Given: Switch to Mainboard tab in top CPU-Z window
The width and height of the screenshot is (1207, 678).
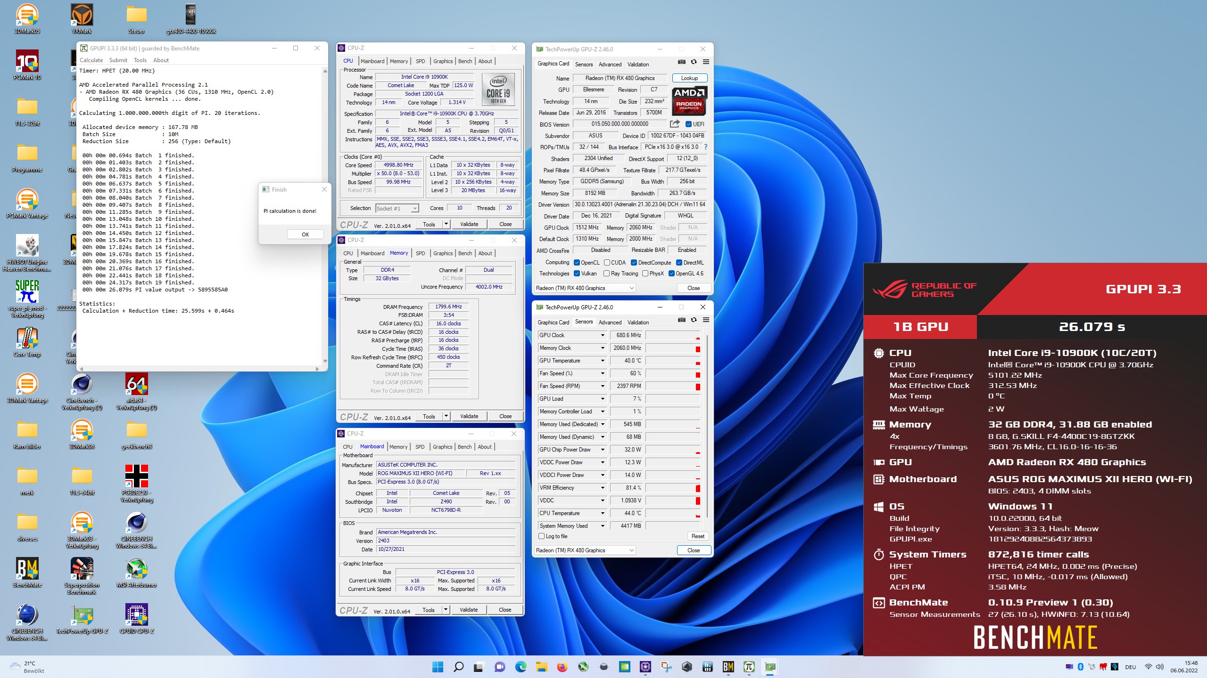Looking at the screenshot, I should click(x=372, y=61).
